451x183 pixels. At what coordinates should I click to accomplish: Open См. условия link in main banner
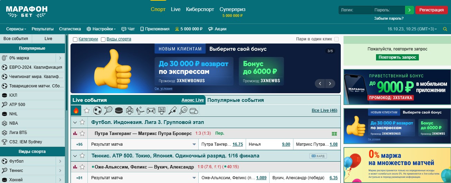tap(163, 88)
